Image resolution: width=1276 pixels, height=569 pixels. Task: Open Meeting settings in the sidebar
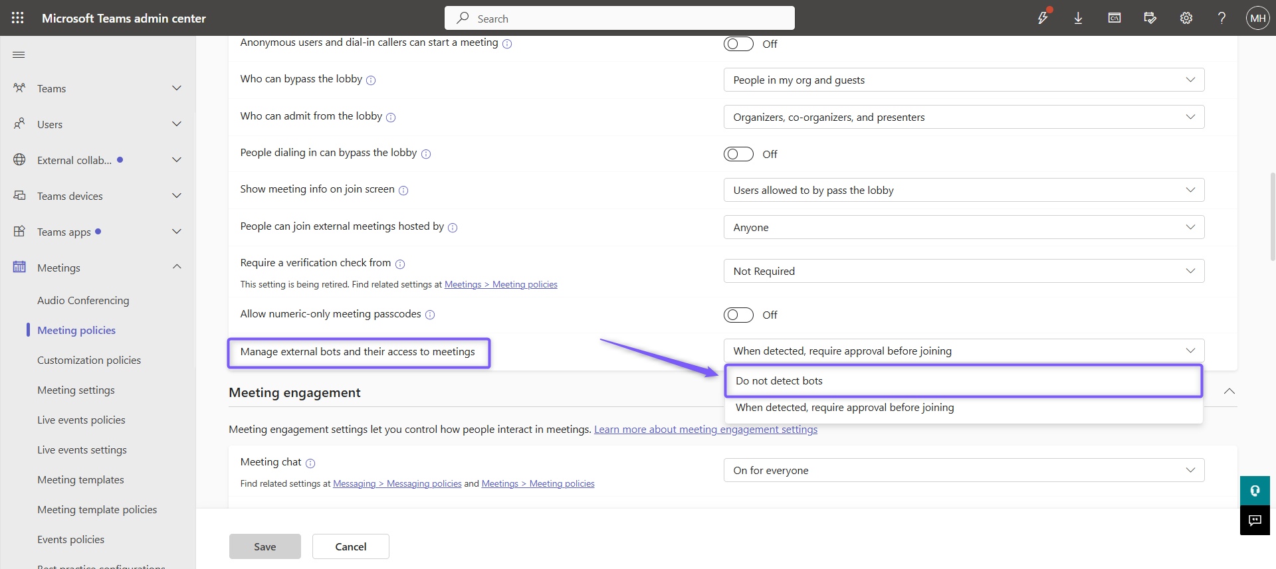(x=76, y=390)
